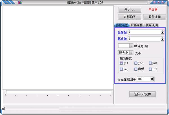This screenshot has width=169, height=115.
Task: Click the 在线购买 button
Action: pos(130,17)
